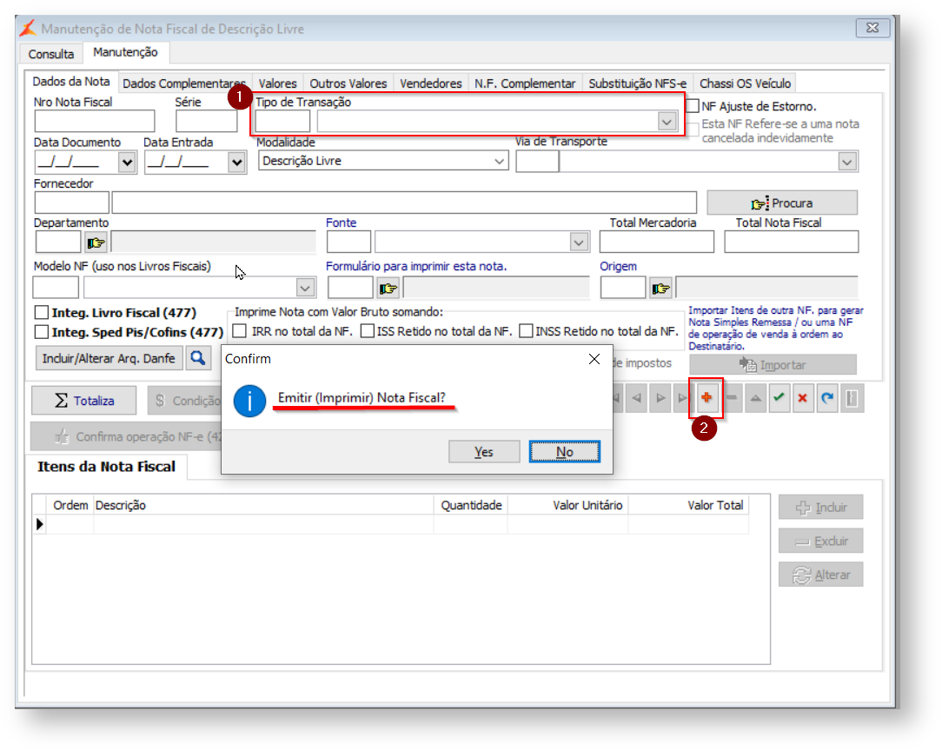Open the N.F. Complementar tab
Image resolution: width=942 pixels, height=751 pixels.
525,83
